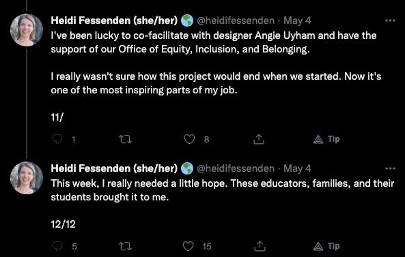The height and width of the screenshot is (257, 405).
Task: Open the @heidifessenden handle on the first tweet
Action: coord(236,20)
